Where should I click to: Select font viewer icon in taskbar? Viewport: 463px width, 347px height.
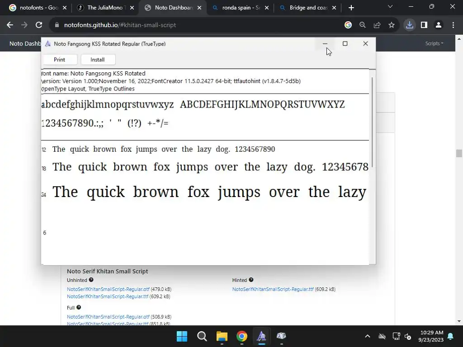pyautogui.click(x=261, y=336)
